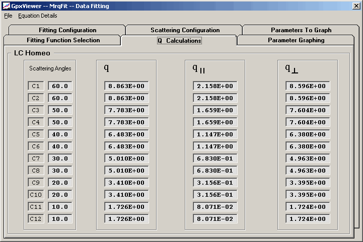Select the C11 scattering angle field 10.0

tap(60, 207)
